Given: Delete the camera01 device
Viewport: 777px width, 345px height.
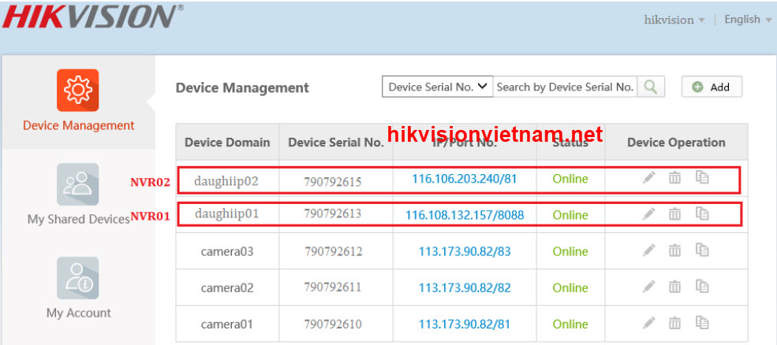Looking at the screenshot, I should coord(674,323).
